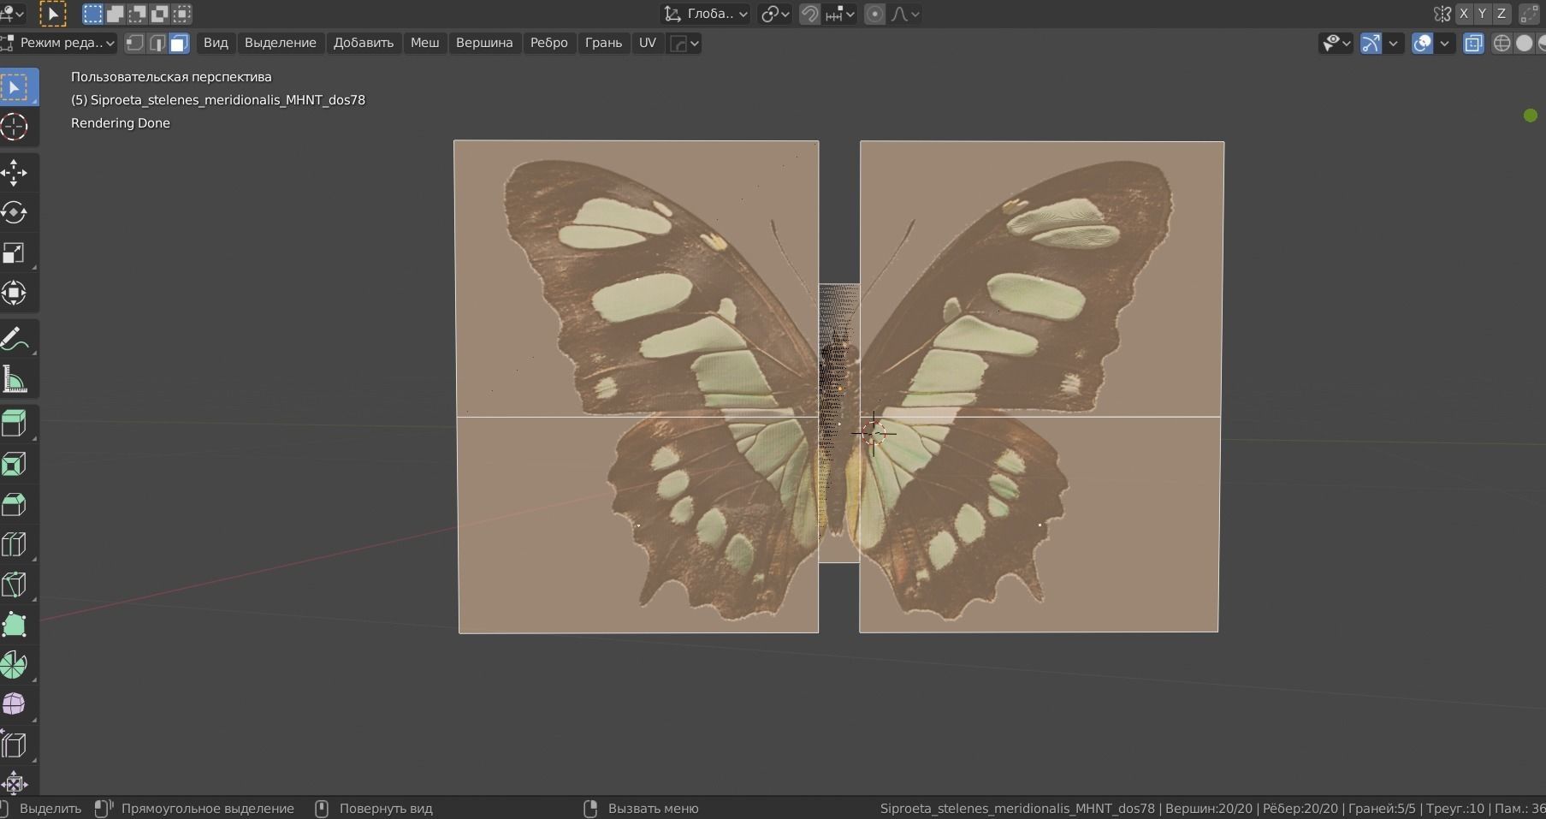The width and height of the screenshot is (1546, 819).
Task: Toggle snapping magnet button
Action: pyautogui.click(x=809, y=14)
